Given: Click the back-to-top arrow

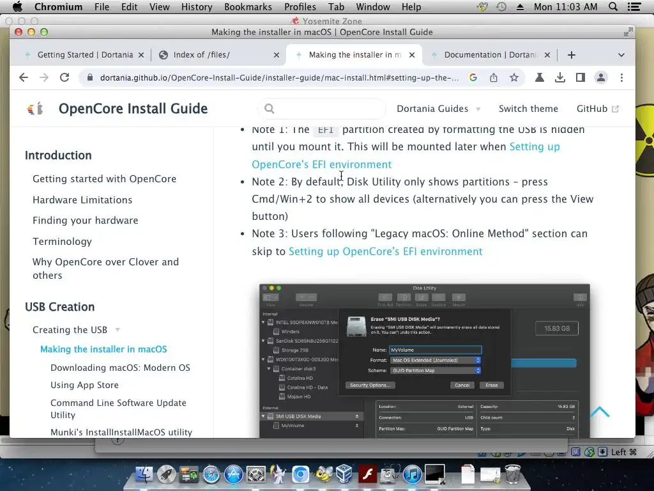Looking at the screenshot, I should click(x=600, y=412).
